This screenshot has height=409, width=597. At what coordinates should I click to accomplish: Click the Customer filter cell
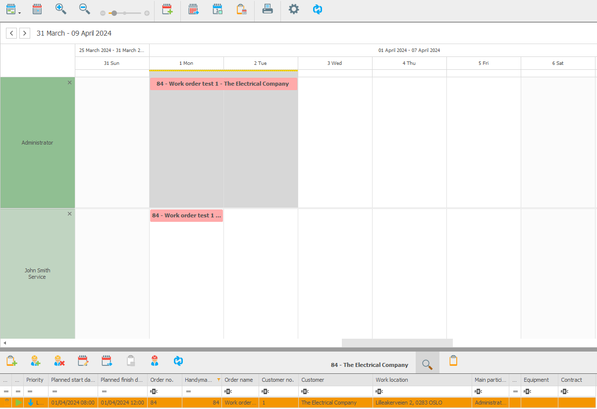tap(336, 391)
